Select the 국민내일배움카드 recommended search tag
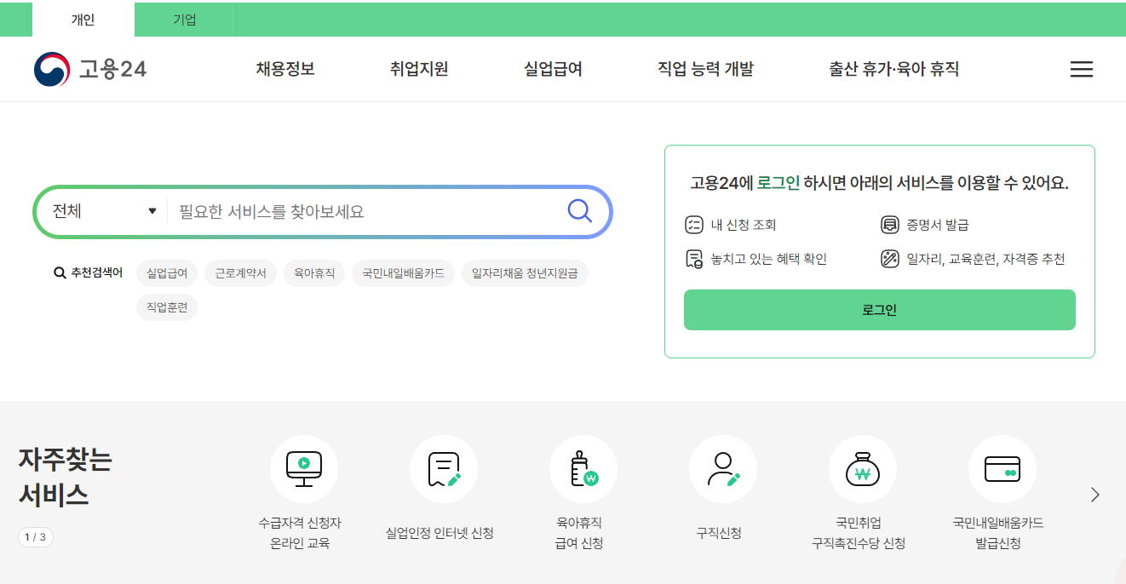 coord(403,273)
